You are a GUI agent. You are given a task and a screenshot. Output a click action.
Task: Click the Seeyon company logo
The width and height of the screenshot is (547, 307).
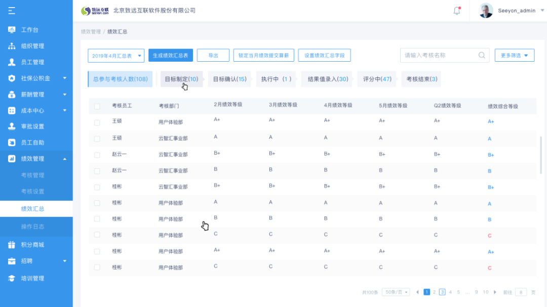tap(95, 11)
